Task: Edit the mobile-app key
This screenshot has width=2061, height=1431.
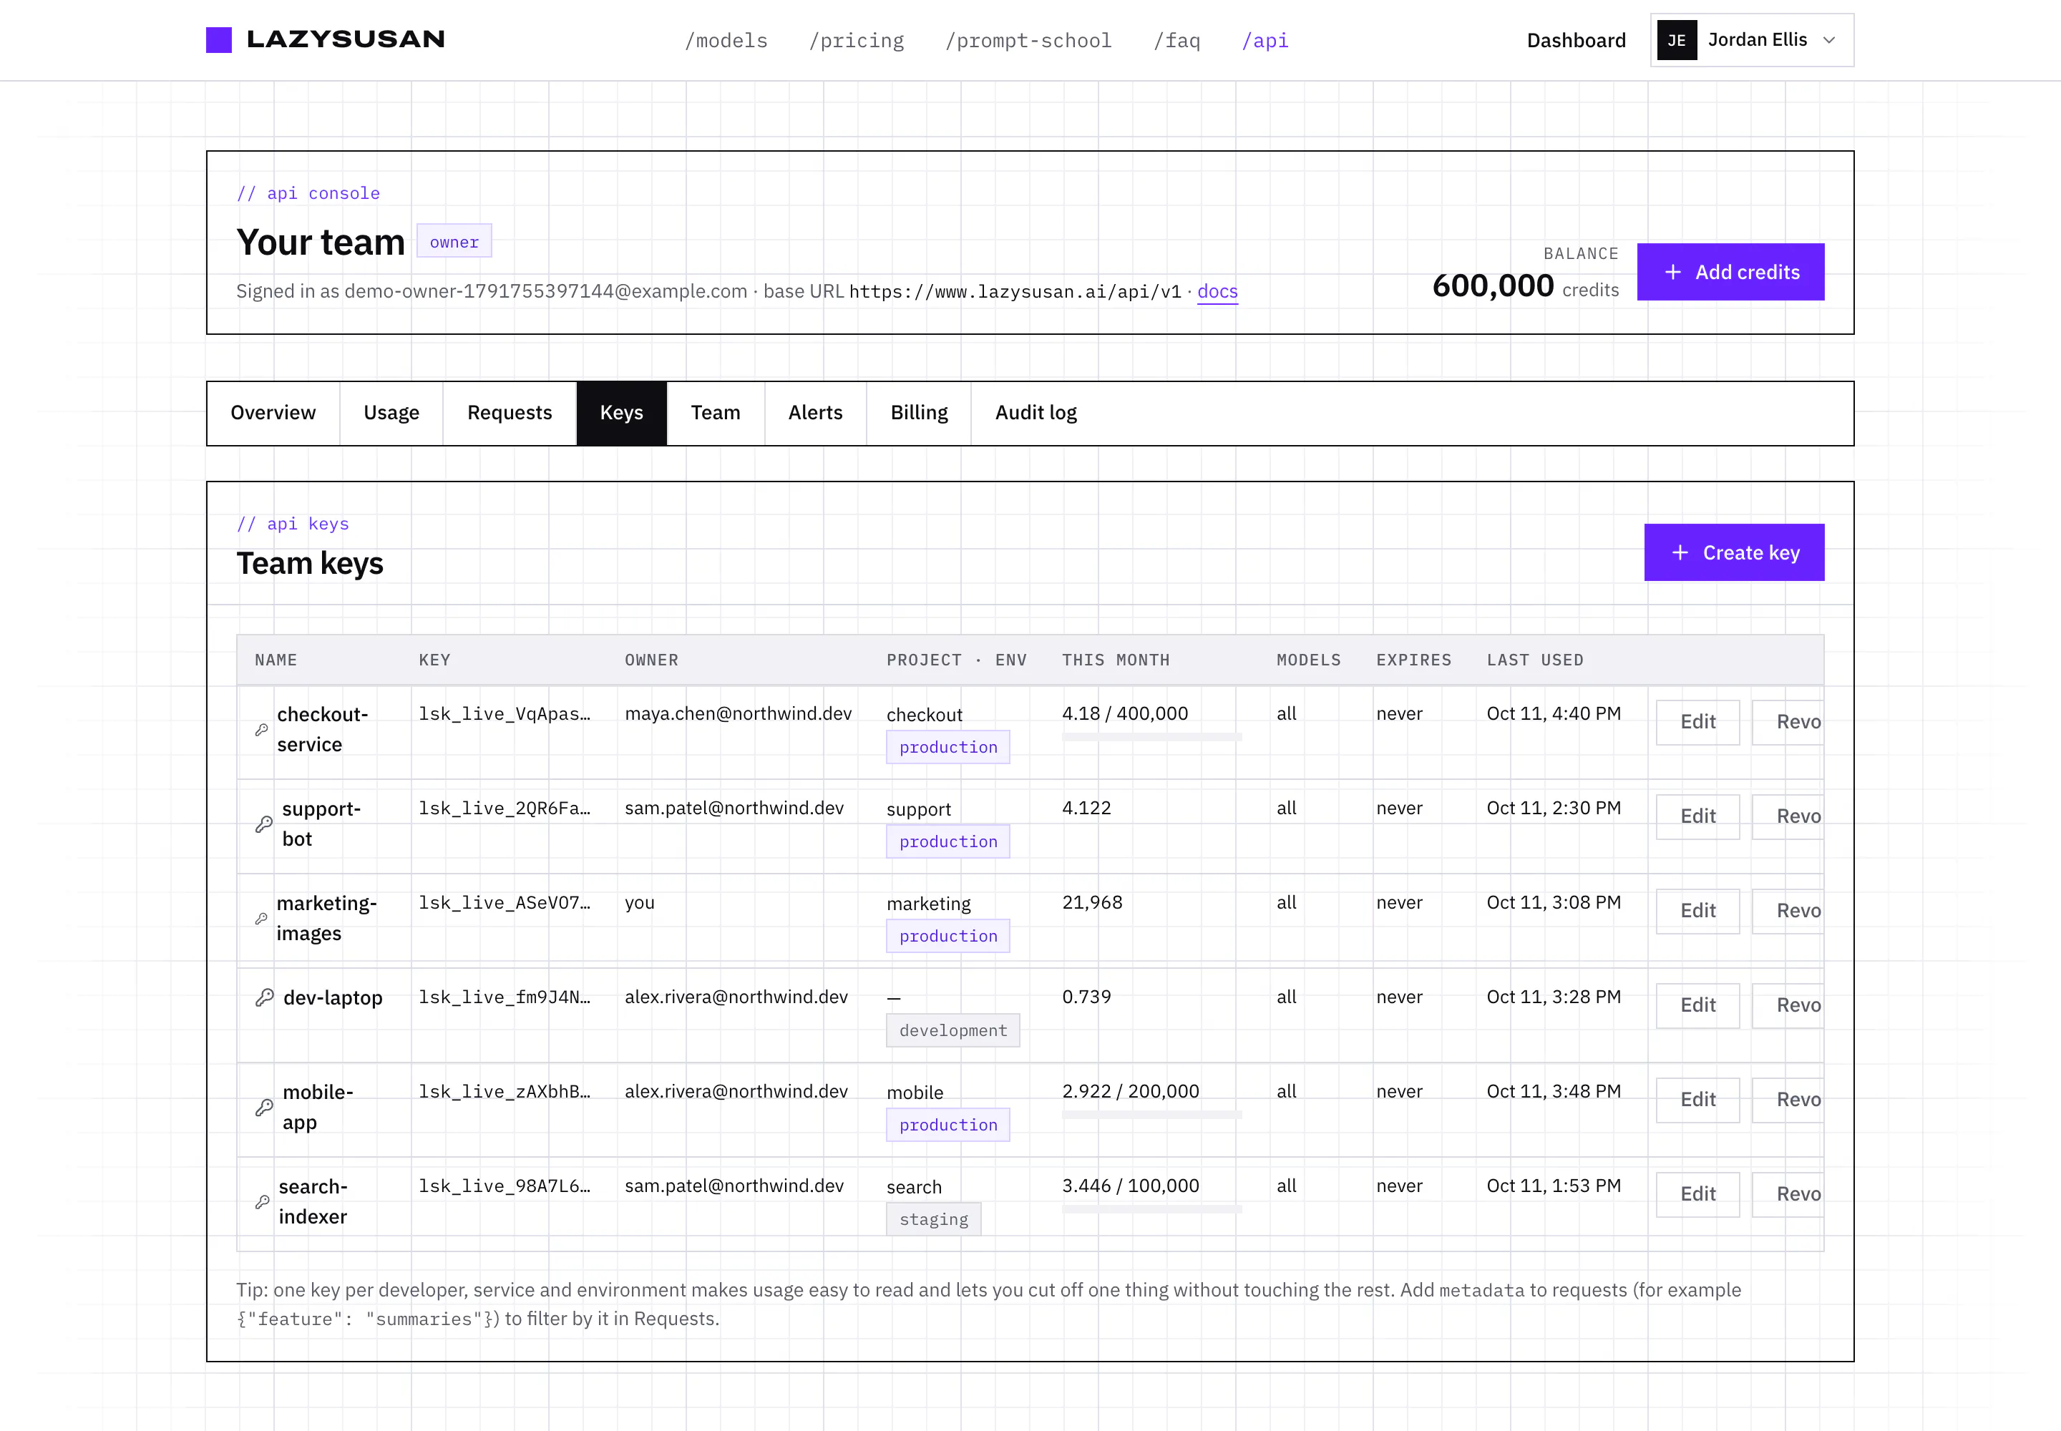Action: (1697, 1099)
